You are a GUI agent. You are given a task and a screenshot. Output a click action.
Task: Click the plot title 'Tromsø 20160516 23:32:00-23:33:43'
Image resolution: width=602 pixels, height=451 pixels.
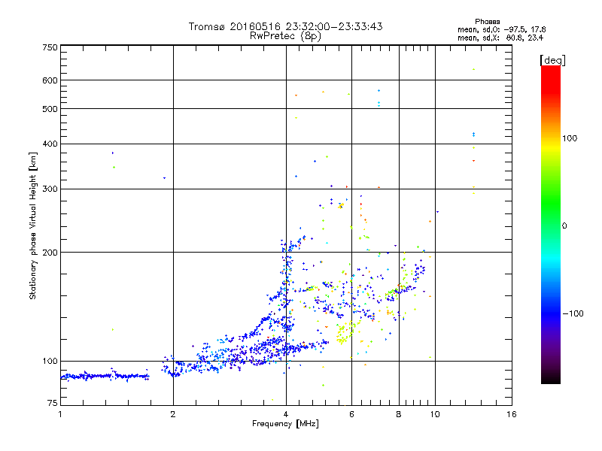point(285,26)
